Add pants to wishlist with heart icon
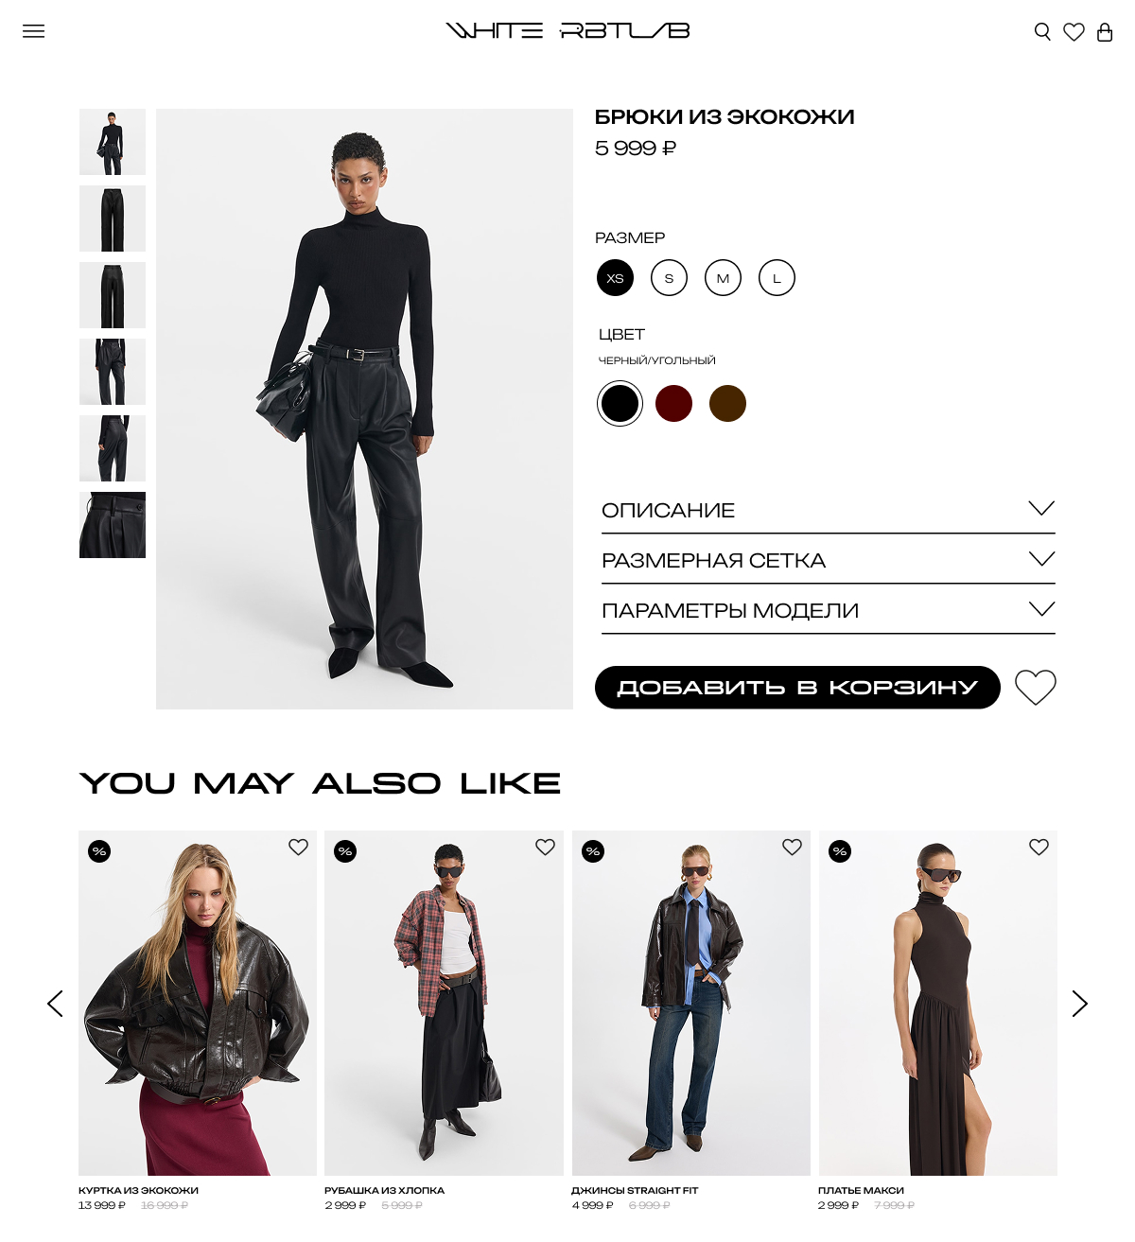 [1036, 688]
